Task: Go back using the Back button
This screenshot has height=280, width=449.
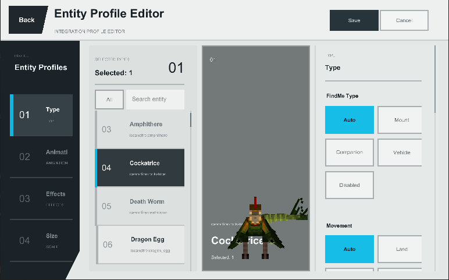Action: pos(27,20)
